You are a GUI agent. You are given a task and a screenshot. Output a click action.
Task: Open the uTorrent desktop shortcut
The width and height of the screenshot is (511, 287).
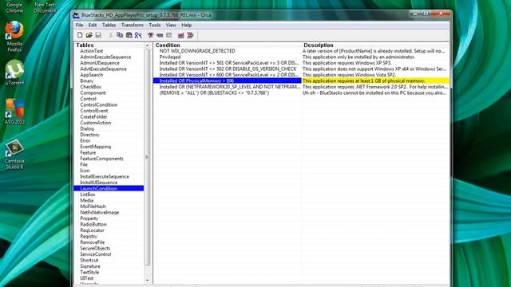[x=14, y=73]
